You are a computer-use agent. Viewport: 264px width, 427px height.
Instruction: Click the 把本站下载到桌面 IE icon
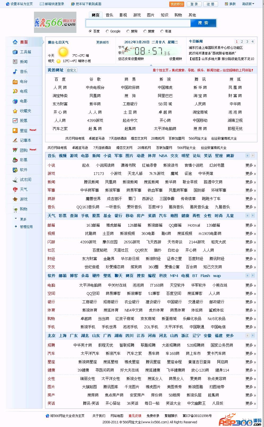73,4
